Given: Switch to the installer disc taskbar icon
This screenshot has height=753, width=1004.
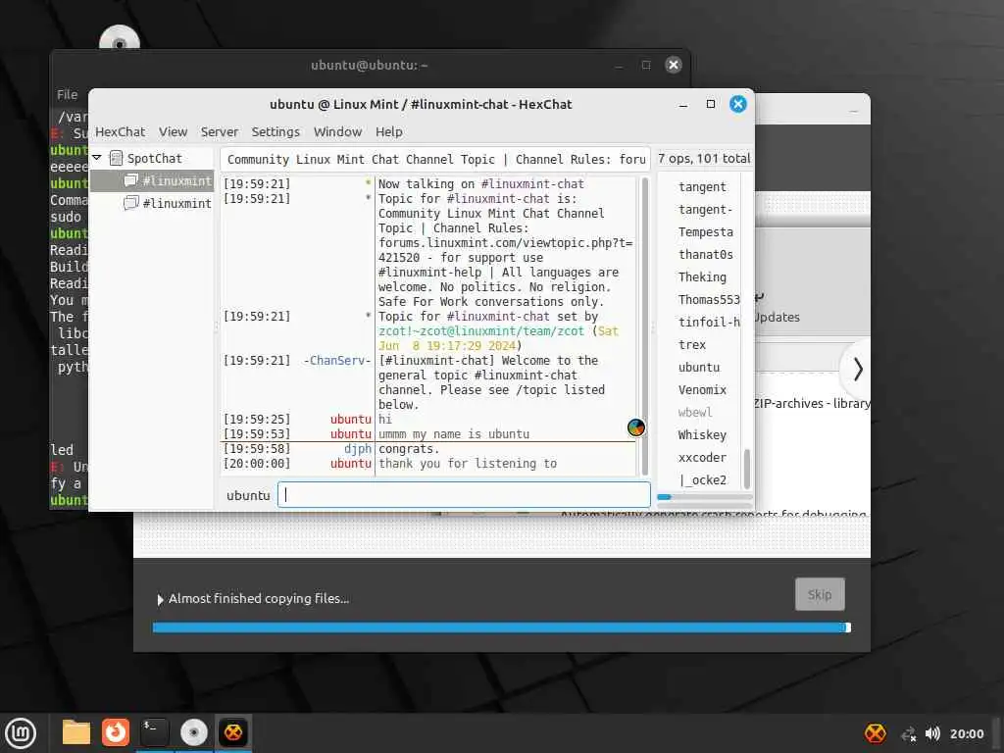Looking at the screenshot, I should coord(193,732).
